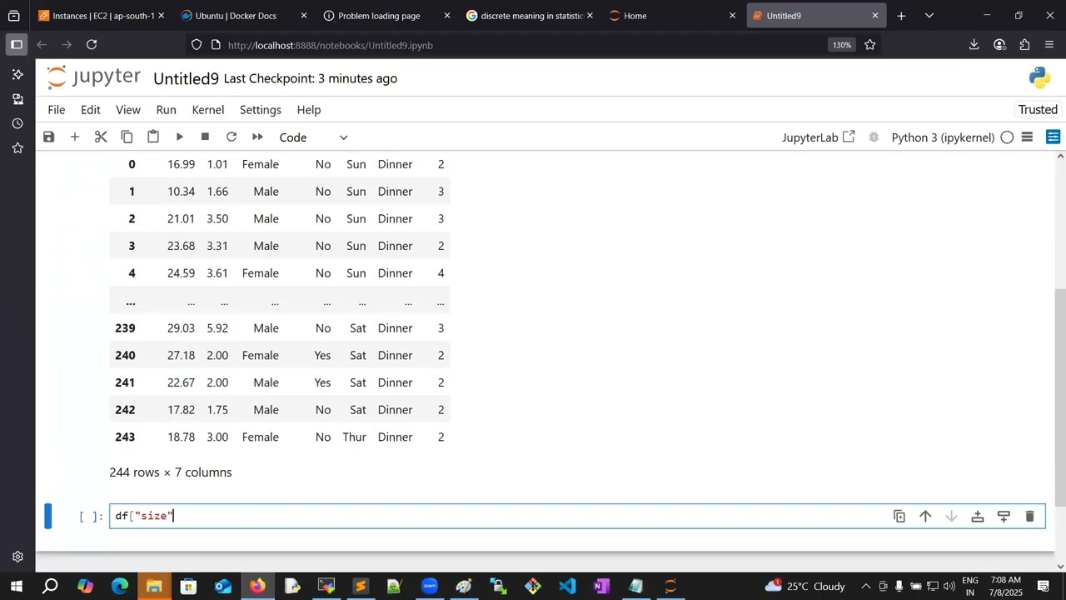Viewport: 1066px width, 600px height.
Task: Open Firefox application hamburger menu
Action: 1049,45
